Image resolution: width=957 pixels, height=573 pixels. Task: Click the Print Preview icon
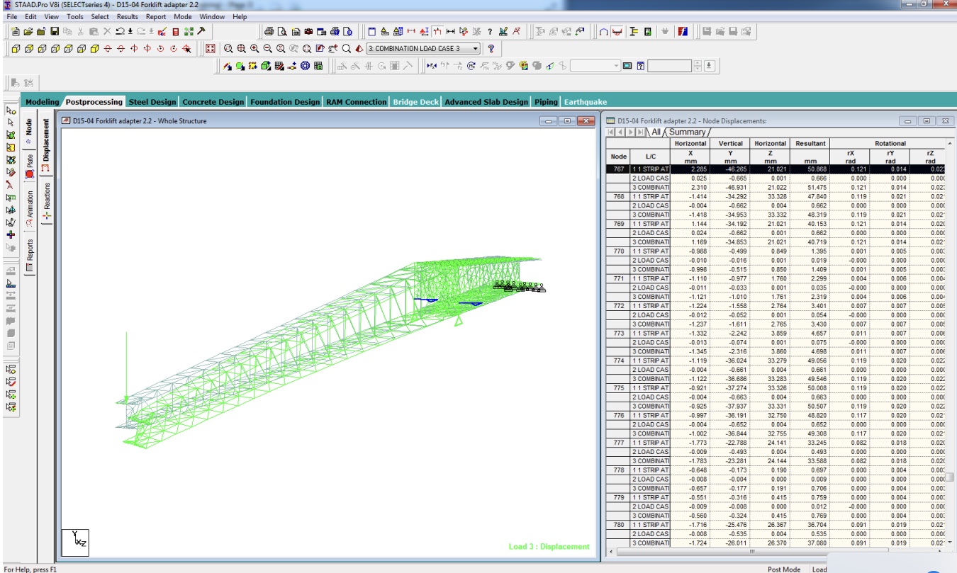[x=282, y=31]
